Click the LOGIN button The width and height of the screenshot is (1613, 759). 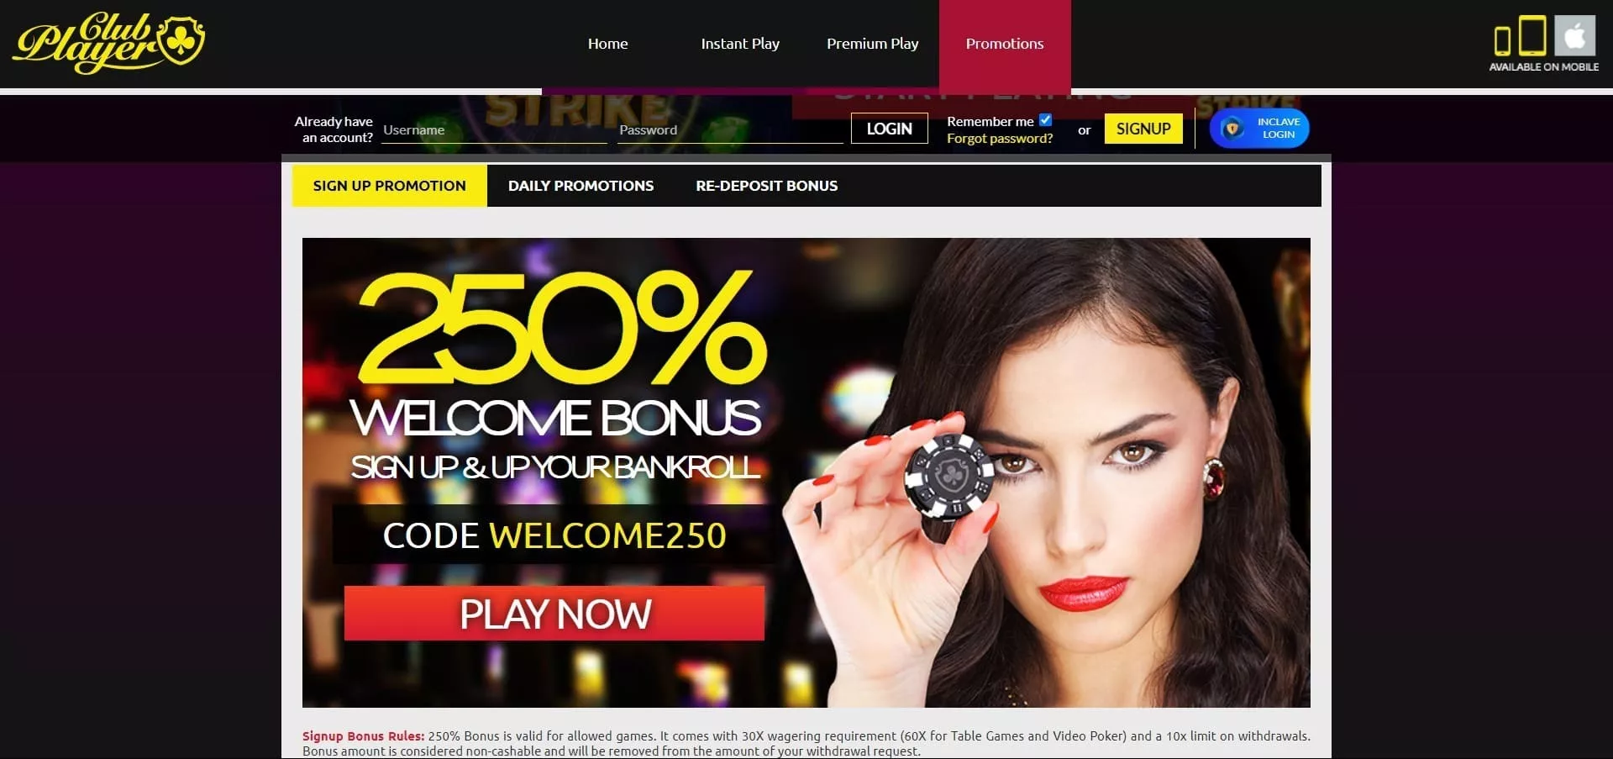tap(889, 129)
